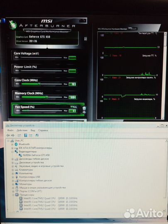The width and height of the screenshot is (168, 224).
Task: Click the Back arrow in Device Manager toolbar
Action: click(8, 135)
